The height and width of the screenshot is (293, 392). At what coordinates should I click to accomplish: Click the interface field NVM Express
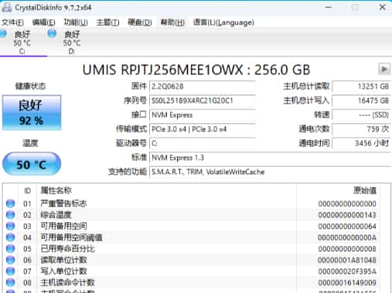203,114
